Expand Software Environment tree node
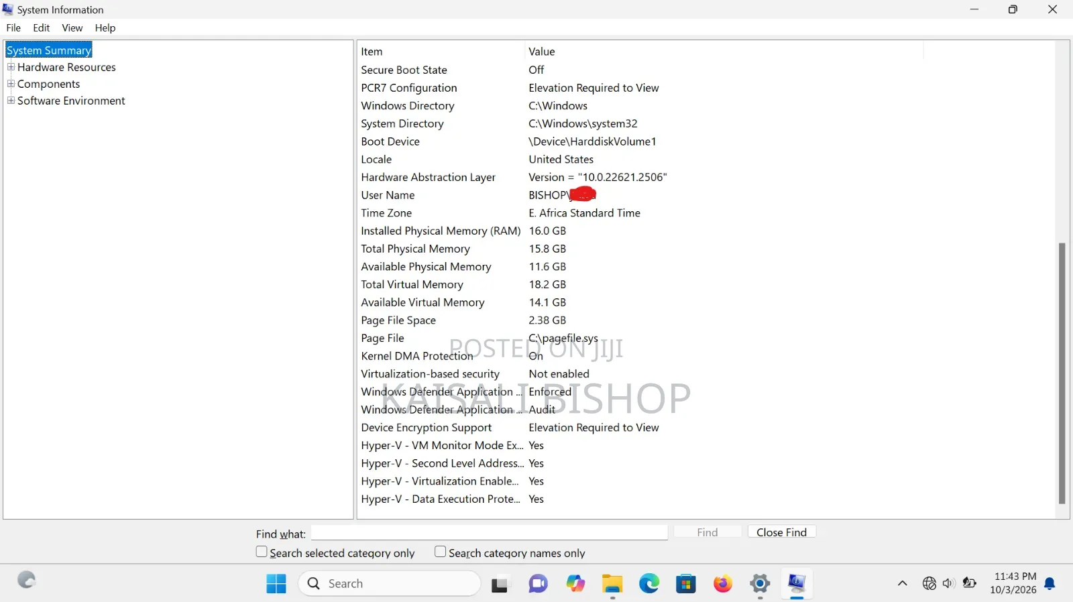The height and width of the screenshot is (602, 1073). (x=11, y=101)
